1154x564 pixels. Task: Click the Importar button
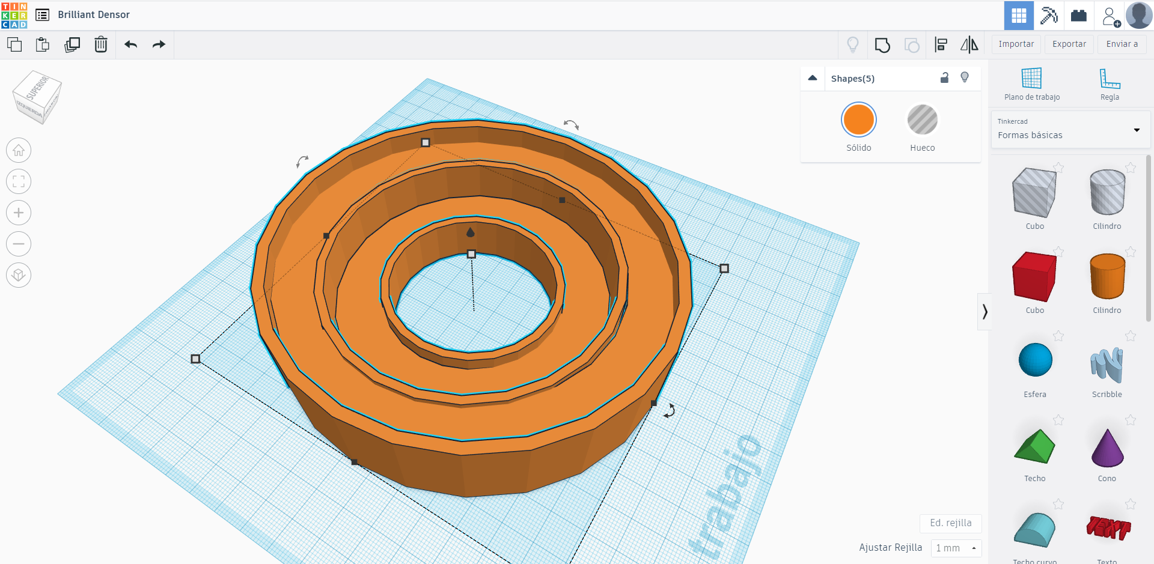pos(1016,44)
